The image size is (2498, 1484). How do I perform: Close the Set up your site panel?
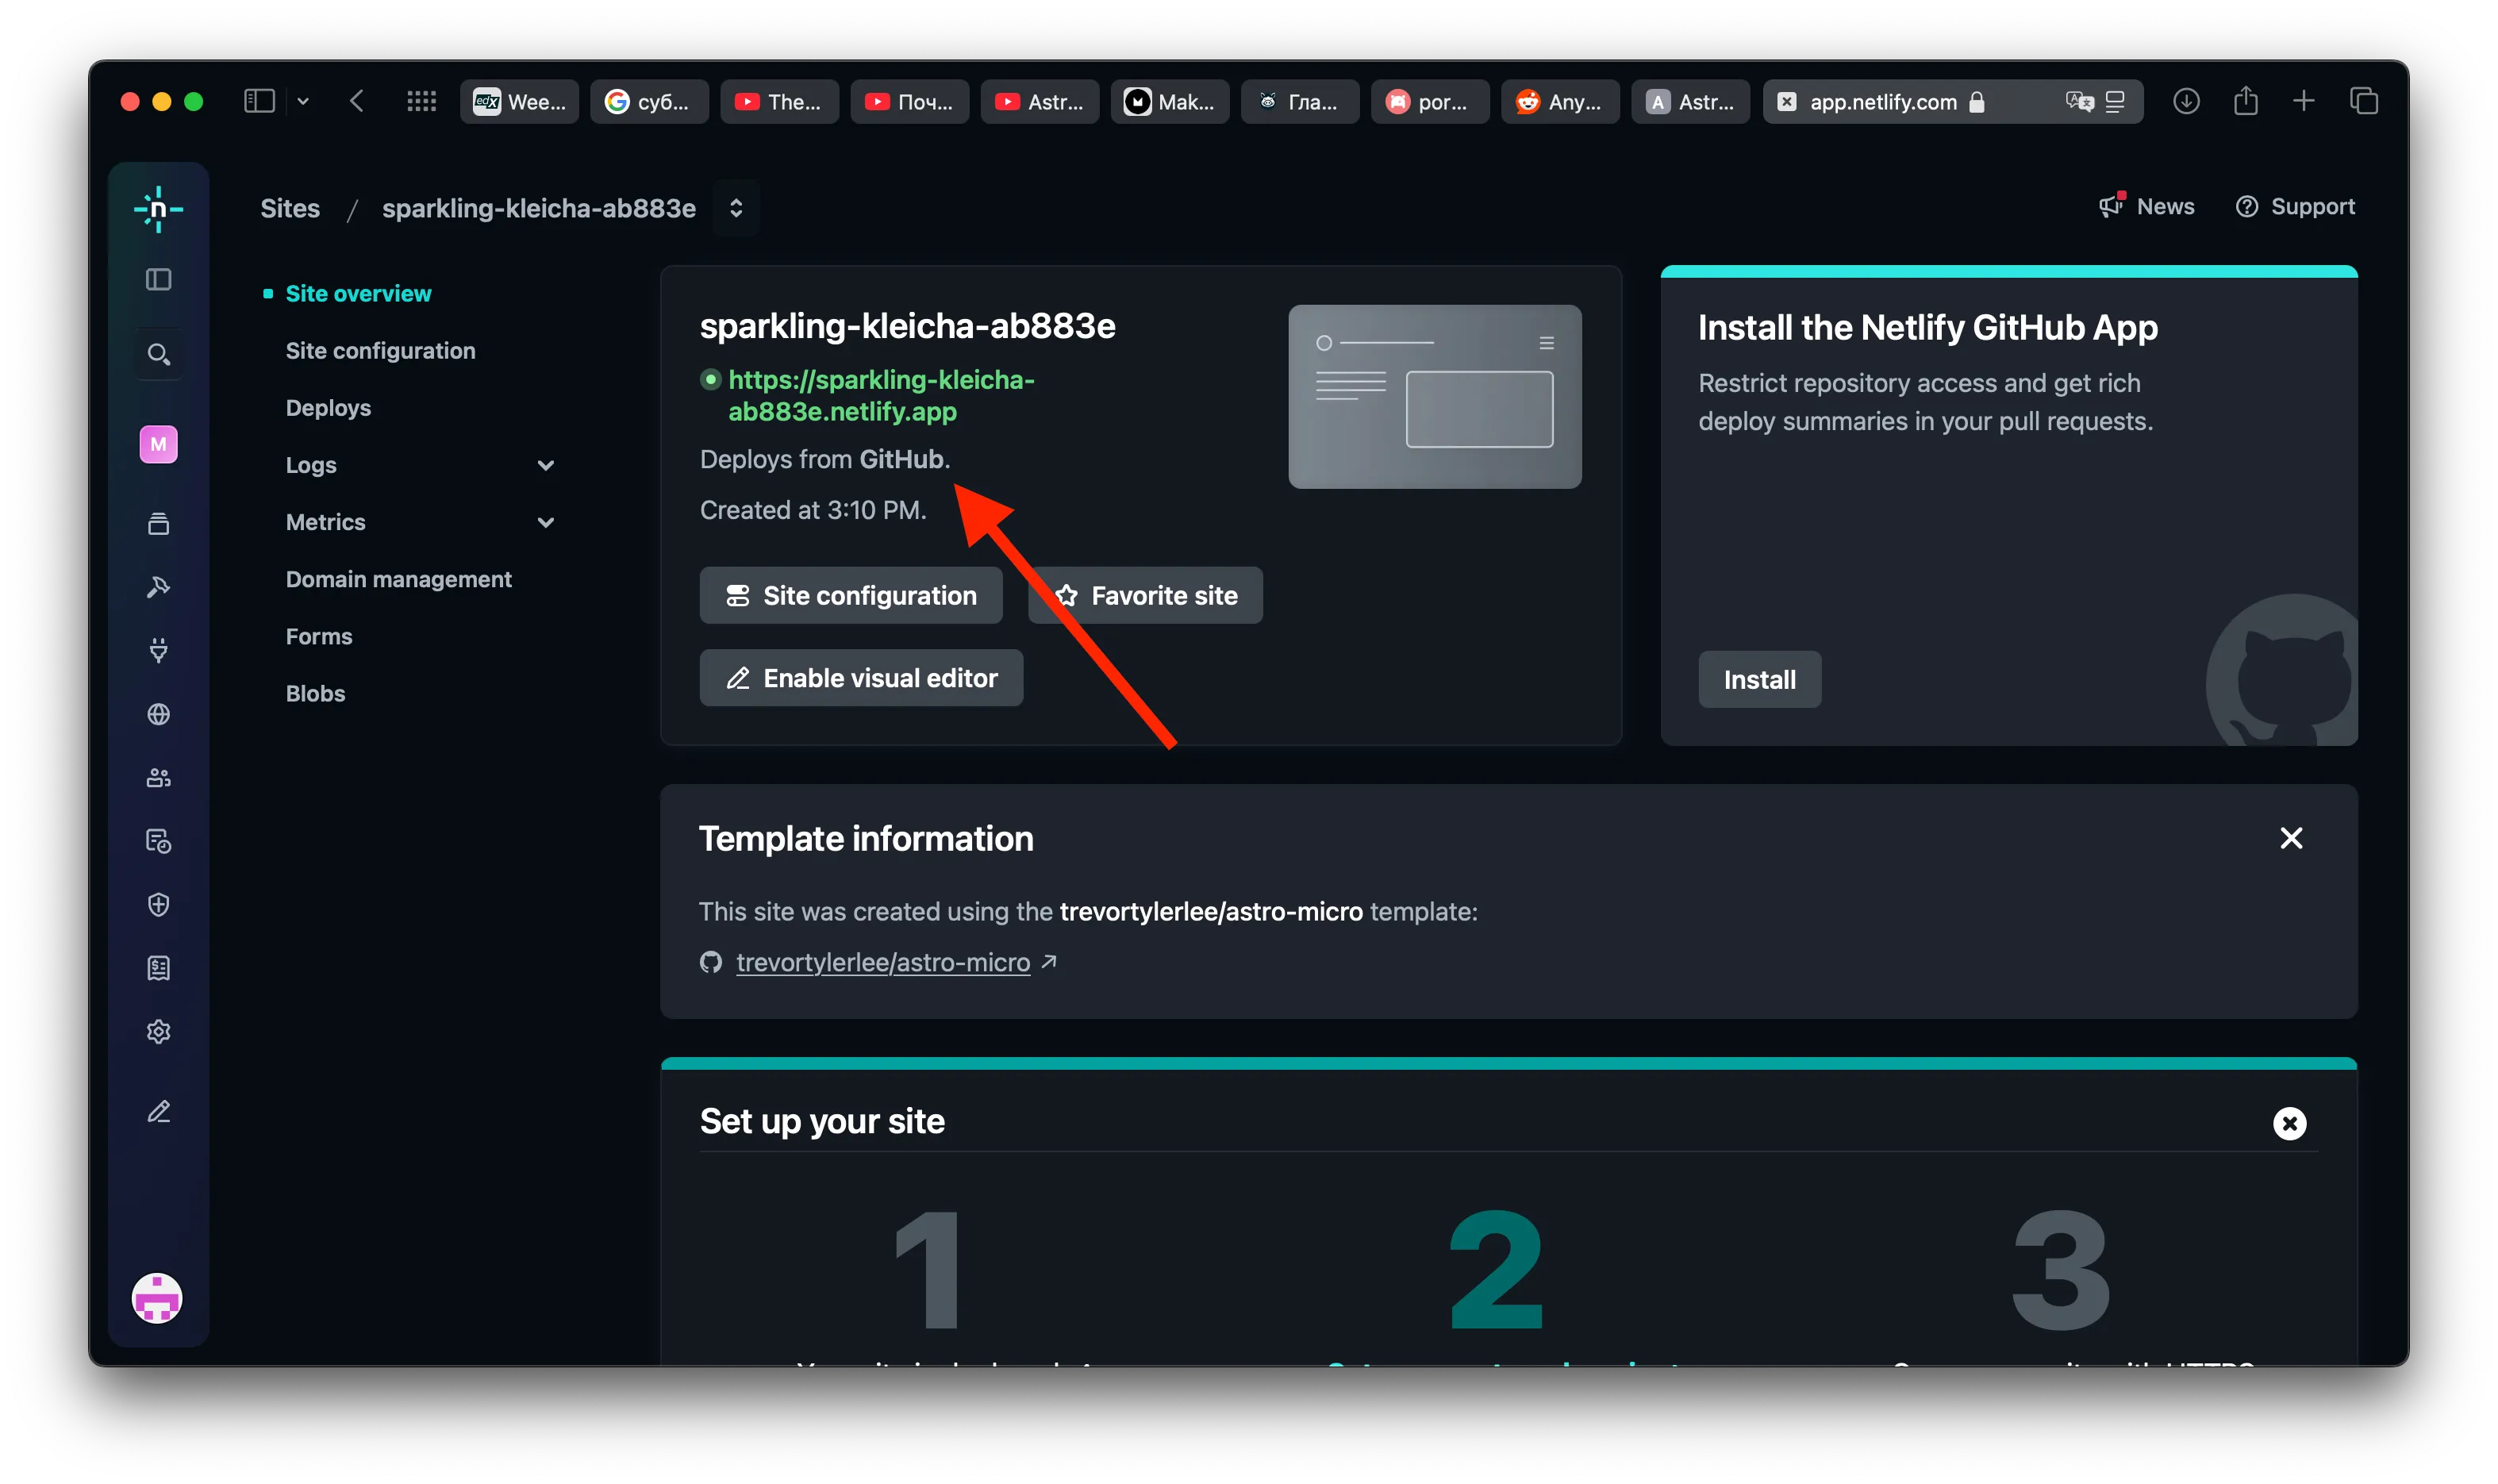pos(2289,1123)
